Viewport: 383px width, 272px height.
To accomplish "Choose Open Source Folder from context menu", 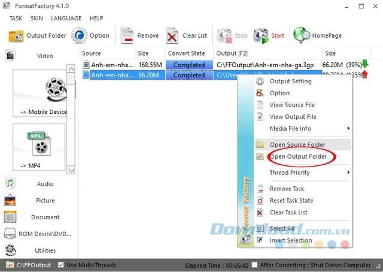I will [302, 144].
